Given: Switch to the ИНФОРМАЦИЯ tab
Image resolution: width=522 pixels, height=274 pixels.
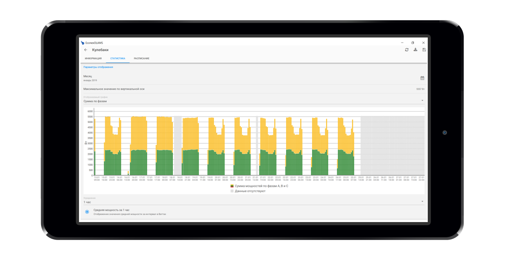Looking at the screenshot, I should pos(93,59).
